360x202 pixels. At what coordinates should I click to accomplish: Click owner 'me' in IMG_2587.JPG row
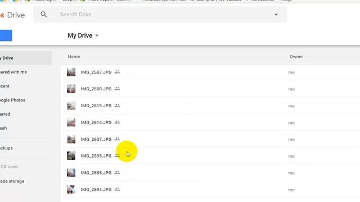click(291, 72)
